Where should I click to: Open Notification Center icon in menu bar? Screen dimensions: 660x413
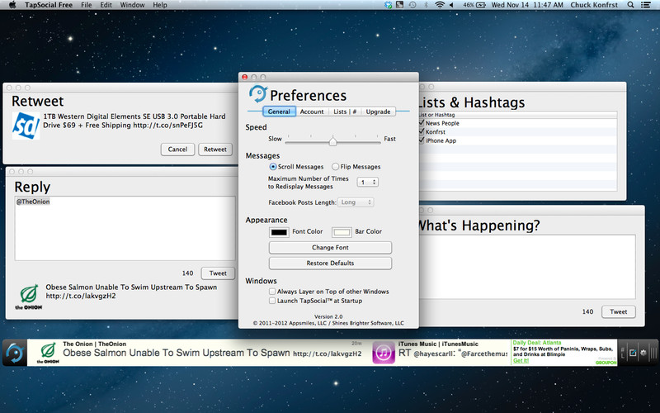(x=645, y=5)
